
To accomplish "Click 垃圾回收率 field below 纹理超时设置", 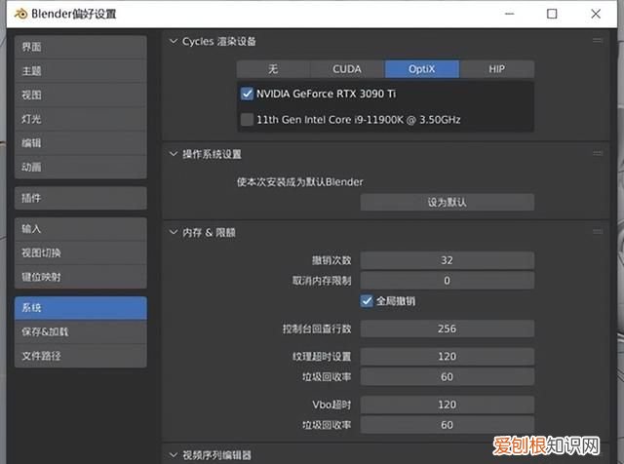I will point(448,377).
